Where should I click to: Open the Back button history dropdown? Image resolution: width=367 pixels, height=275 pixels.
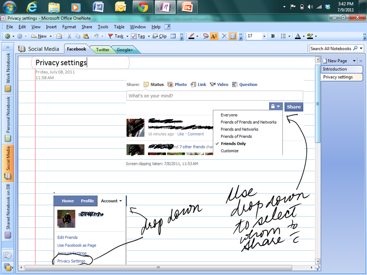(x=13, y=36)
